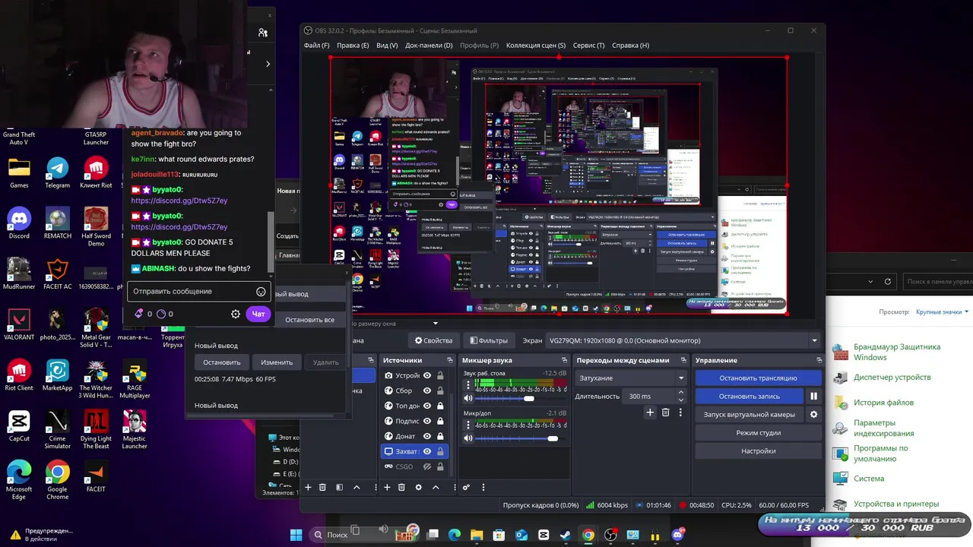
Task: Open Док-панели (D) menu
Action: 429,45
